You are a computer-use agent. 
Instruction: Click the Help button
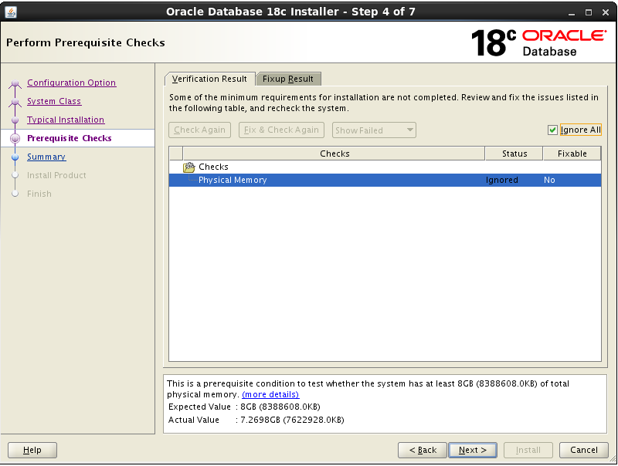pos(32,450)
